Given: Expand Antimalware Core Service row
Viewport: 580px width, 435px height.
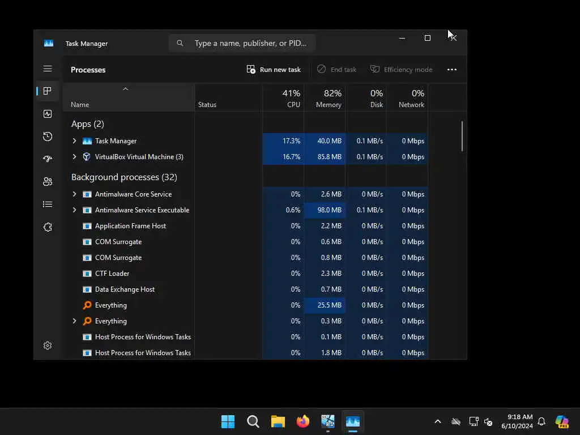Looking at the screenshot, I should (74, 194).
